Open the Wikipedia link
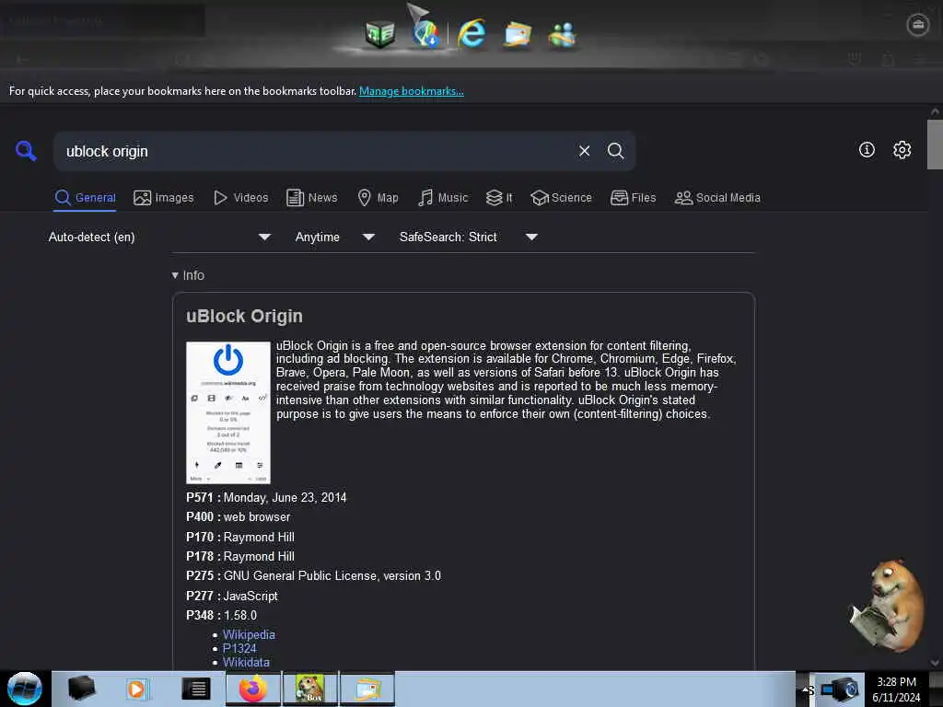This screenshot has width=943, height=707. (249, 634)
